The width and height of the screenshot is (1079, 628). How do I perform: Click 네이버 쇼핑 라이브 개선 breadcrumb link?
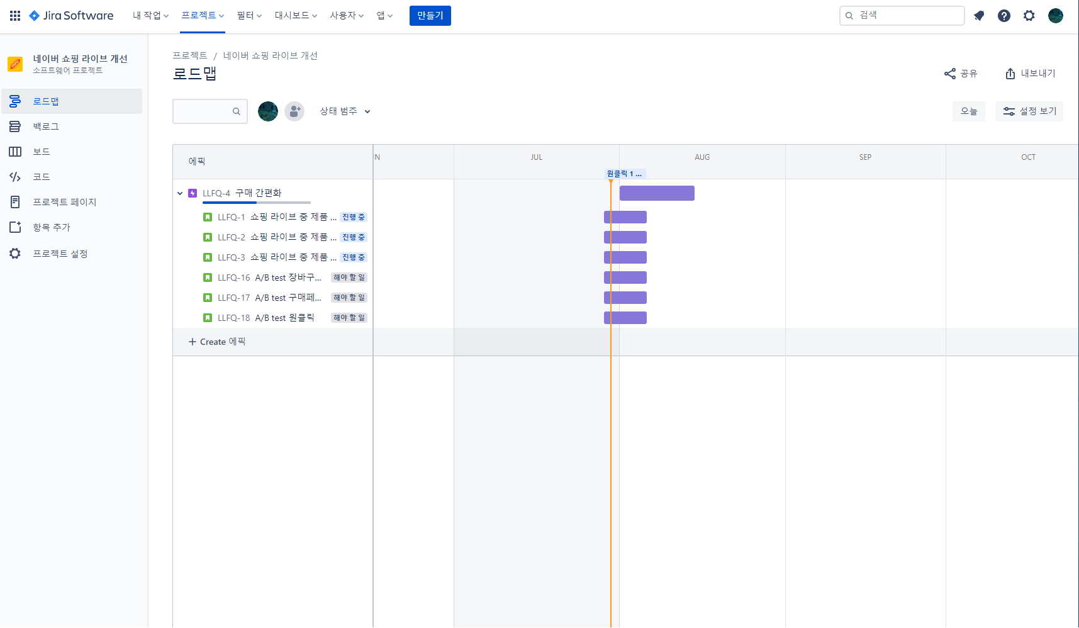point(271,56)
